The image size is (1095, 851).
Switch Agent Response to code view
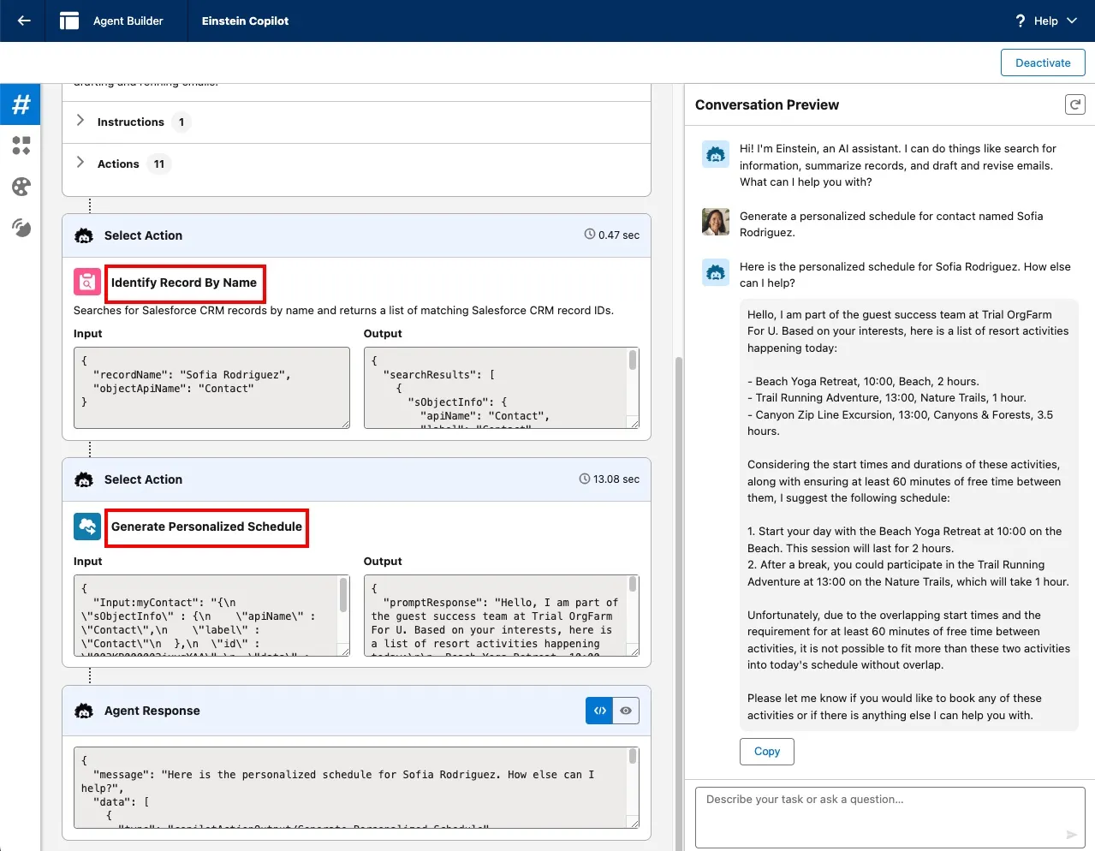coord(599,711)
